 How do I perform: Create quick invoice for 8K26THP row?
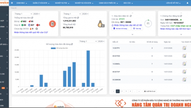184,72
